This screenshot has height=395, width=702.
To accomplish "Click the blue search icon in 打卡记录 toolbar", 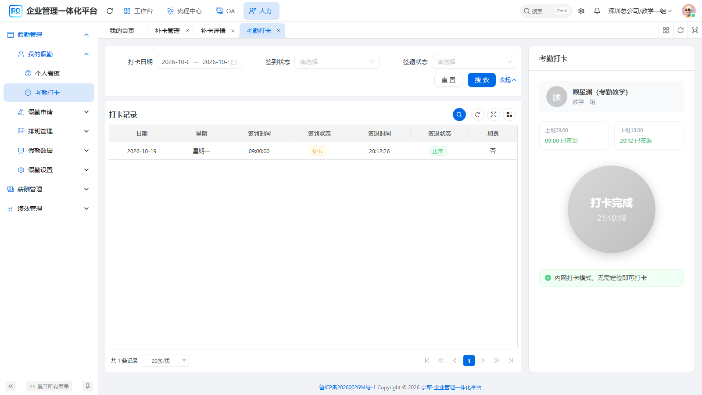I will [459, 115].
